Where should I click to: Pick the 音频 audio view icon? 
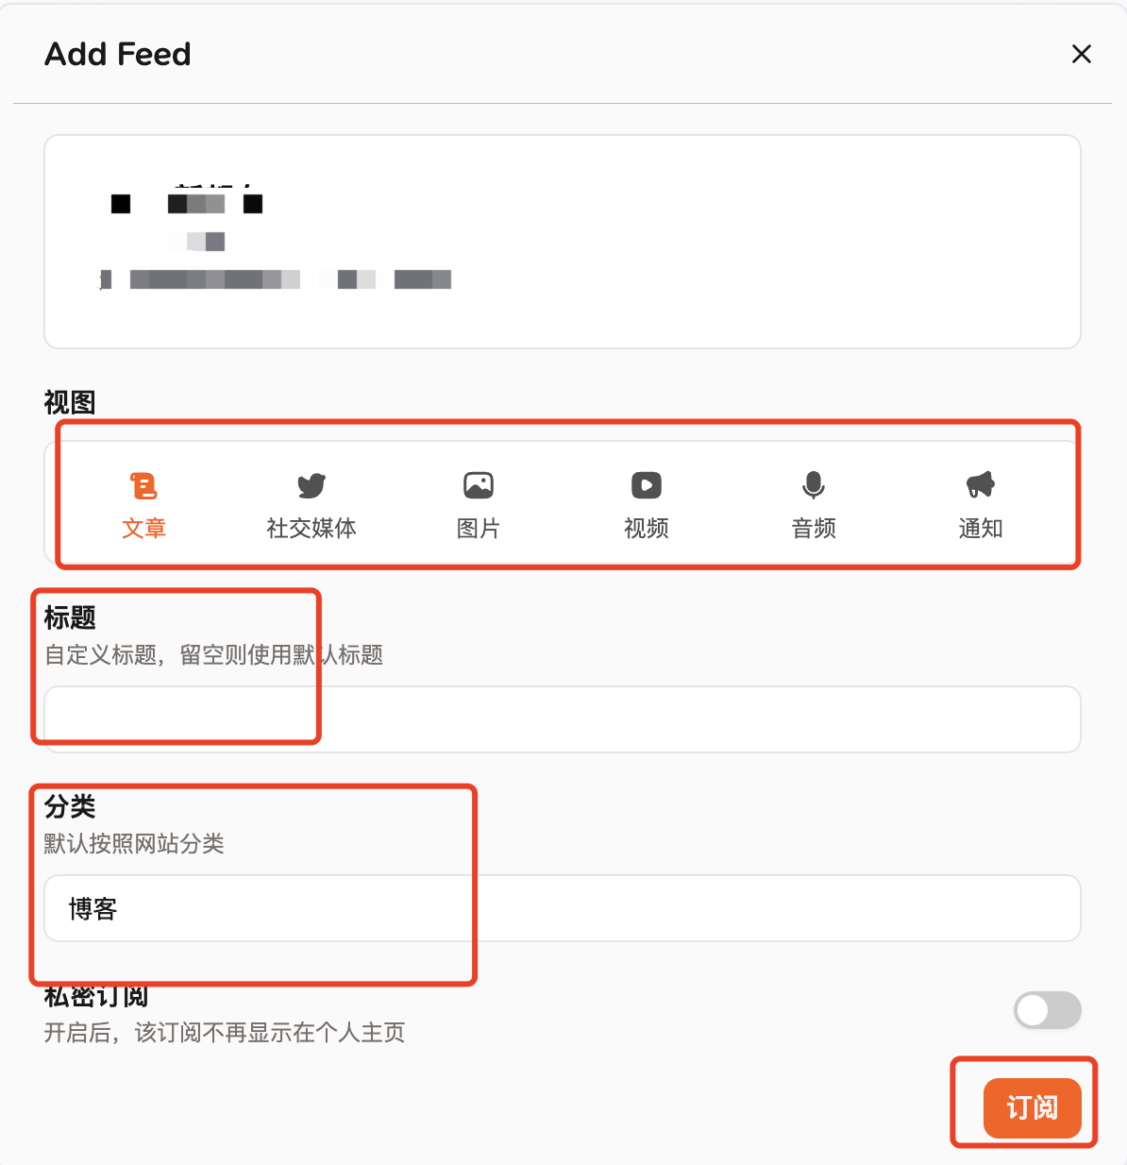tap(813, 503)
